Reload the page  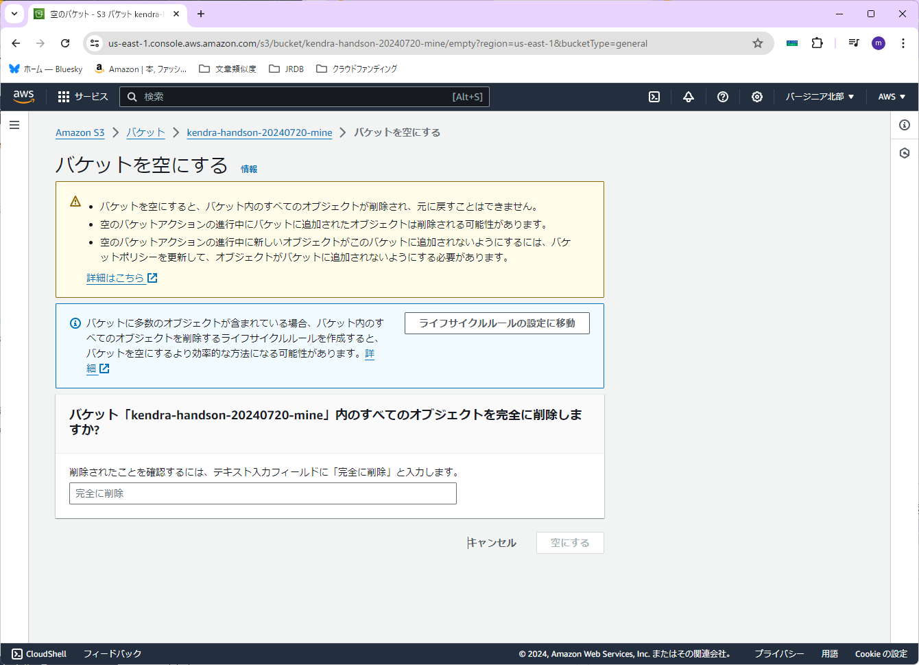point(65,43)
